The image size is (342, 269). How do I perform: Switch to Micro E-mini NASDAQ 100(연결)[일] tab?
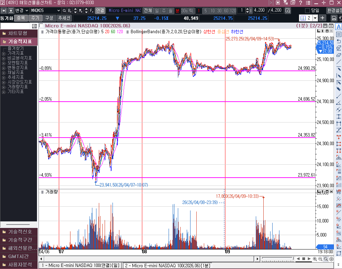(x=80, y=266)
